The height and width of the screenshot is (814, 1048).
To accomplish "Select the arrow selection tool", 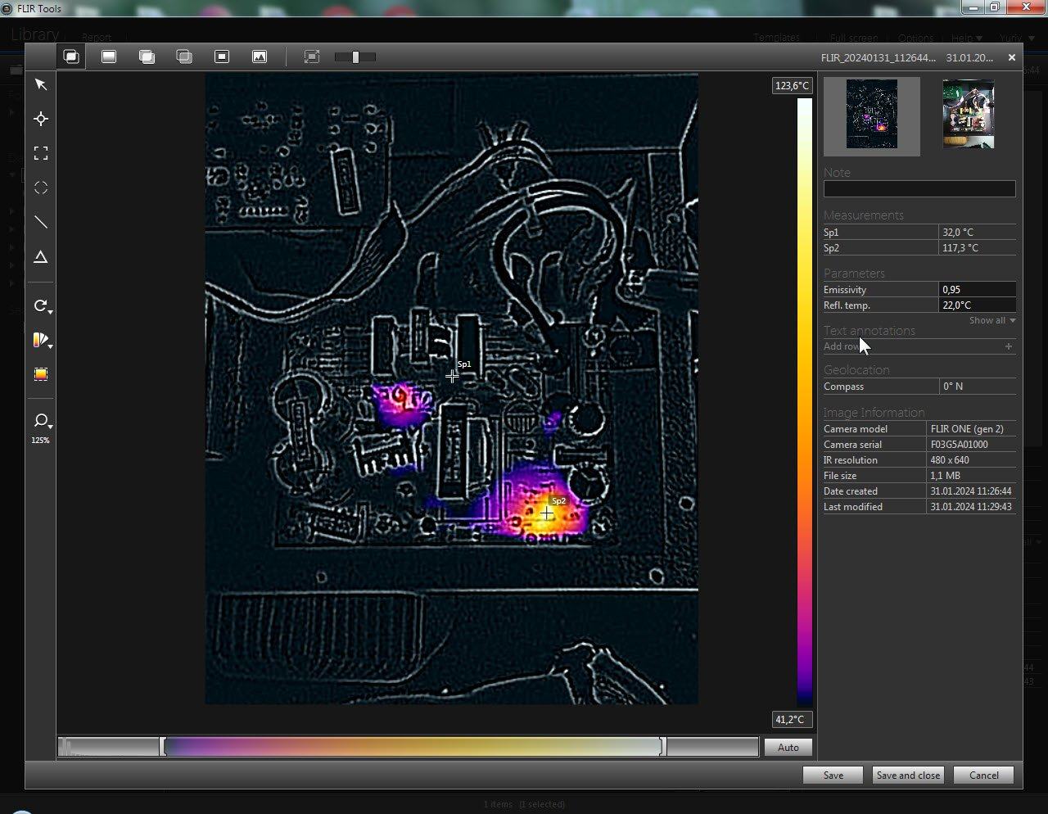I will click(41, 85).
